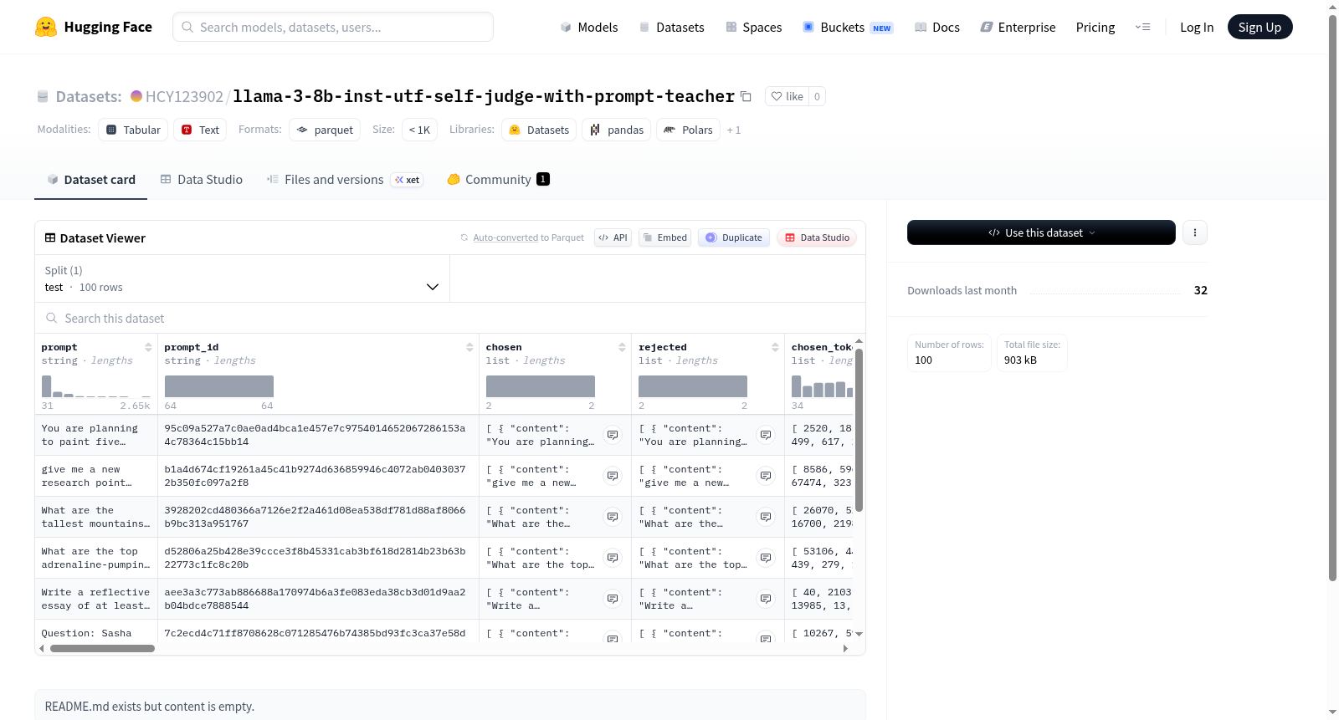This screenshot has height=720, width=1339.
Task: Expand the navigation overflow menu icon
Action: (1142, 27)
